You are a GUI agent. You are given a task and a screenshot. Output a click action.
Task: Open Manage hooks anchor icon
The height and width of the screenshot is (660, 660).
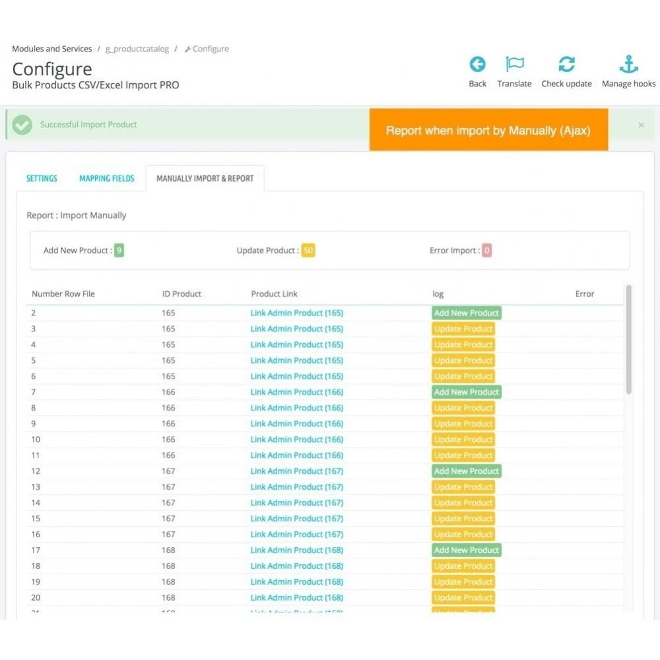[x=628, y=65]
